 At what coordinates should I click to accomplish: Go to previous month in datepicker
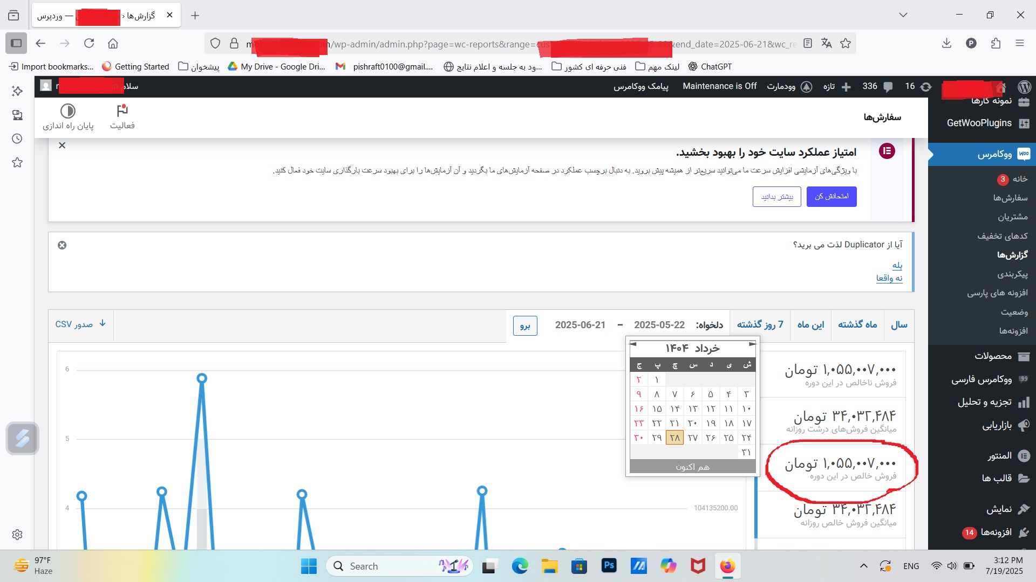click(633, 344)
